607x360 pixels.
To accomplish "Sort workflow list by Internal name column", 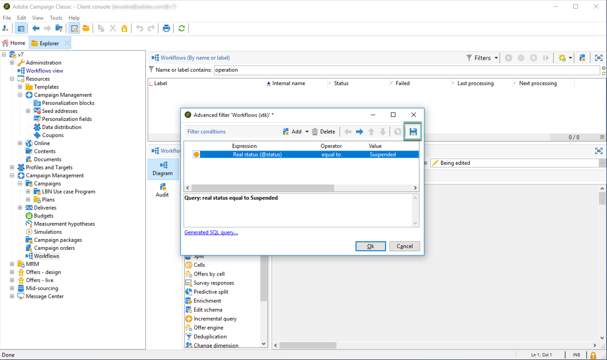I will pyautogui.click(x=297, y=83).
